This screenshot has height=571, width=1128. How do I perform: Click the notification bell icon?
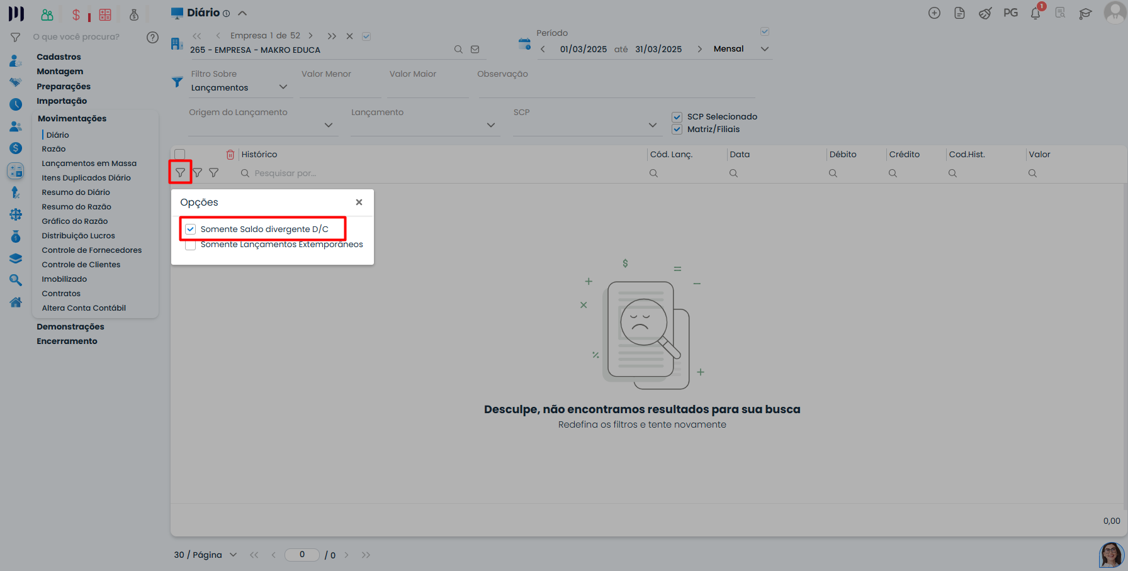point(1035,13)
